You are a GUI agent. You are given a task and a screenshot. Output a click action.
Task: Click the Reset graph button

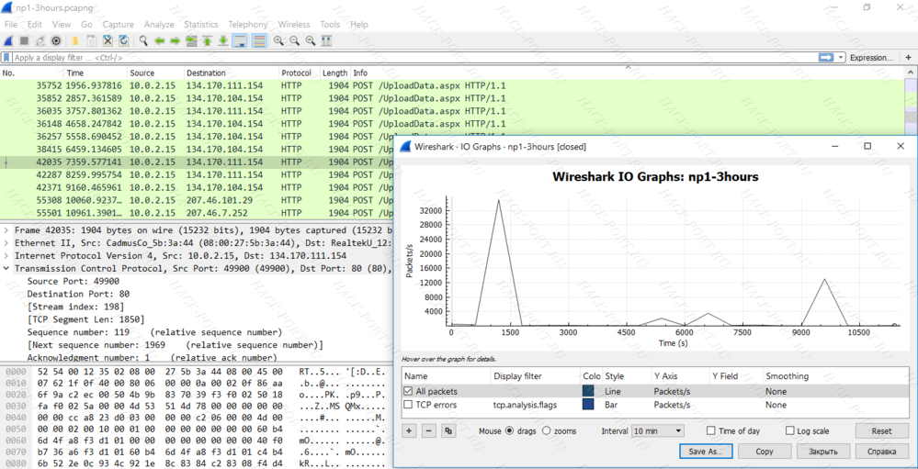click(881, 431)
